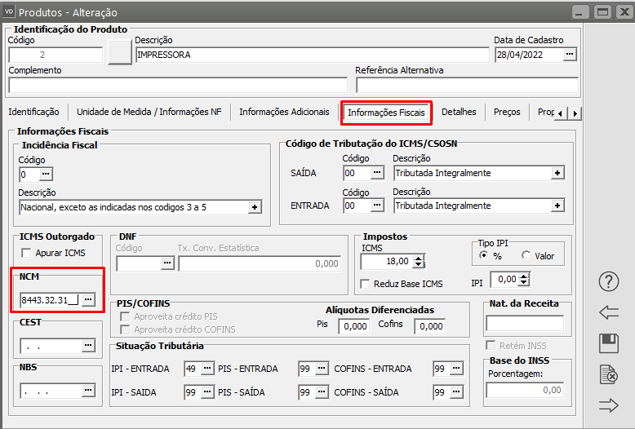Viewport: 635px width, 429px height.
Task: Select Valor radio button for Tipo IPI
Action: 526,256
